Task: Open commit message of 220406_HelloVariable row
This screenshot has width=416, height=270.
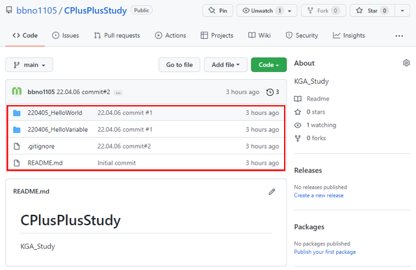Action: [x=125, y=130]
